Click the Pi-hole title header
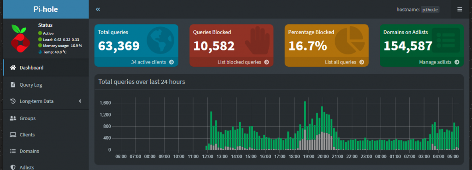The width and height of the screenshot is (472, 170). tap(46, 9)
